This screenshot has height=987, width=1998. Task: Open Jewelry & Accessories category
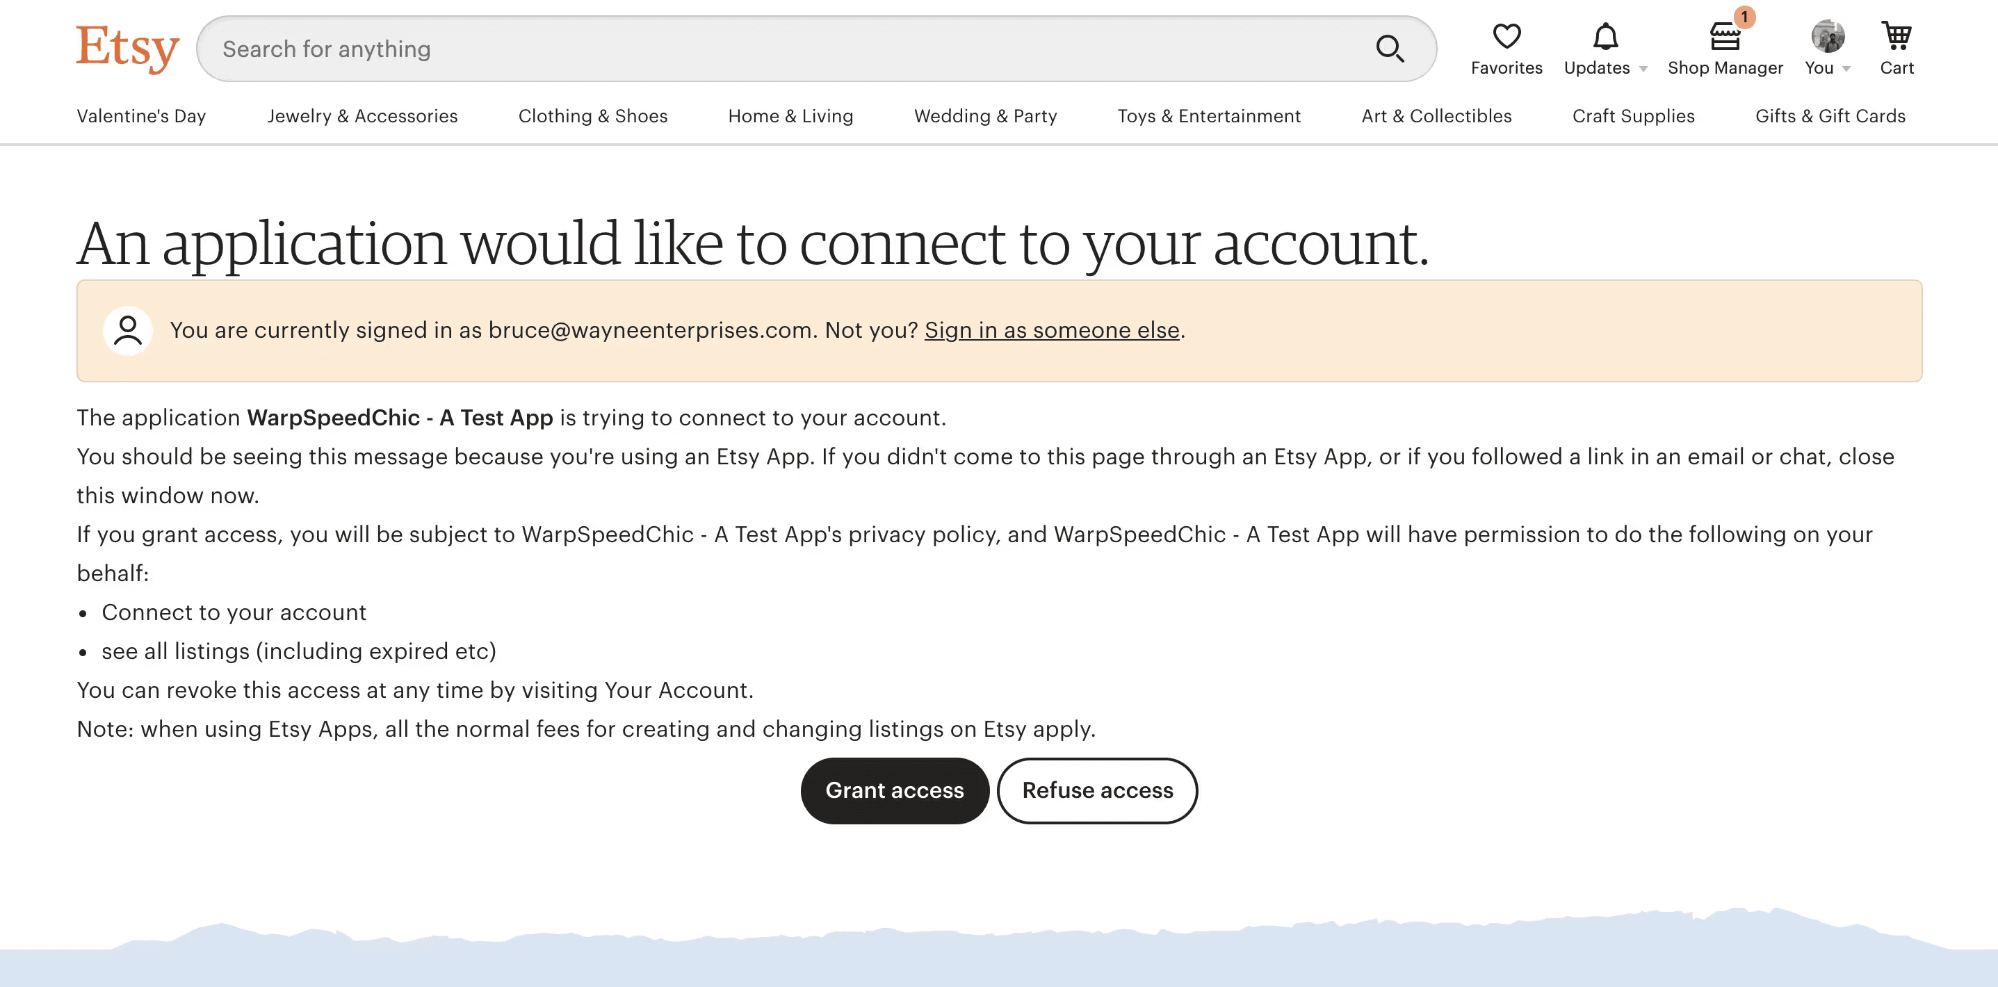(x=362, y=116)
